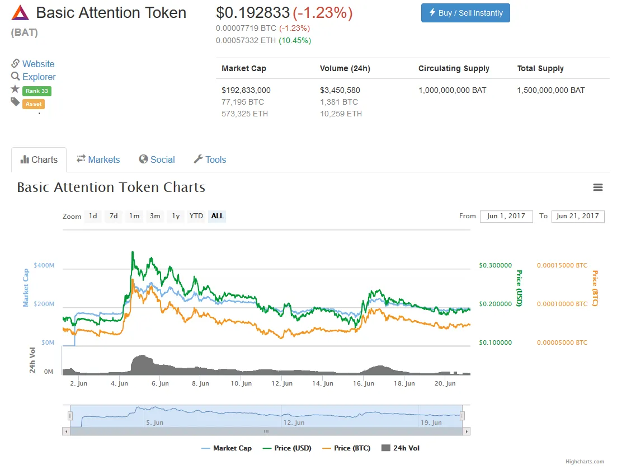Click the 1,000,000,000 BAT circulating supply

(x=452, y=90)
